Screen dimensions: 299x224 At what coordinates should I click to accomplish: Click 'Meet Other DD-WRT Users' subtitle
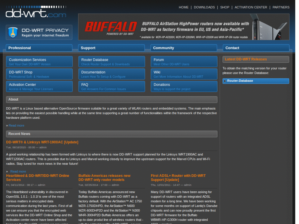click(x=171, y=64)
